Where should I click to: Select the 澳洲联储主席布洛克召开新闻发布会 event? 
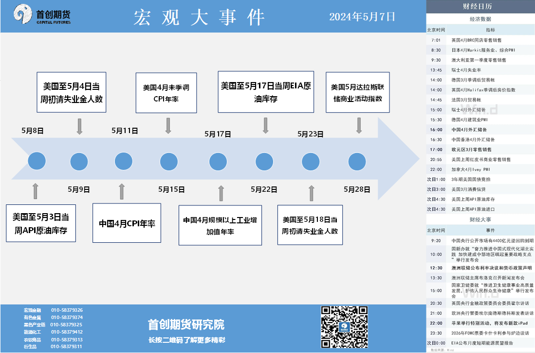pyautogui.click(x=480, y=278)
